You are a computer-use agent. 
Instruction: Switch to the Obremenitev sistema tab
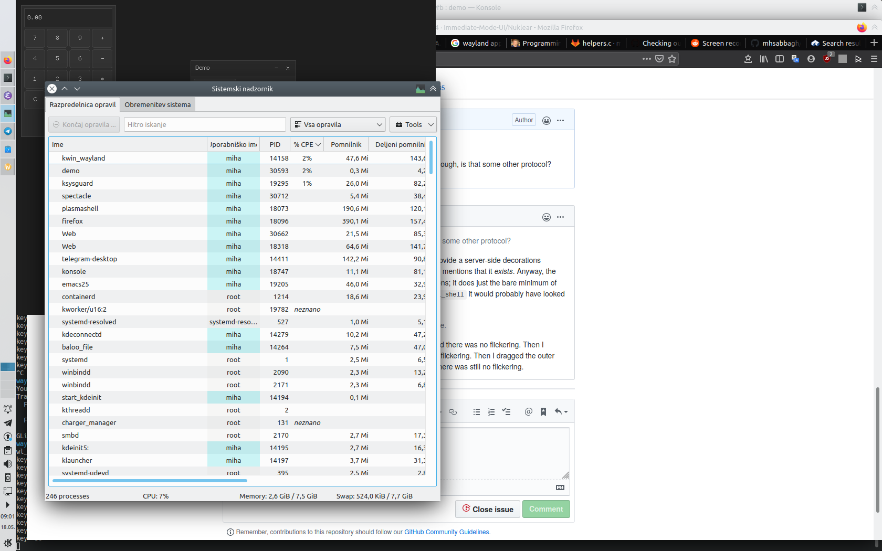click(157, 104)
